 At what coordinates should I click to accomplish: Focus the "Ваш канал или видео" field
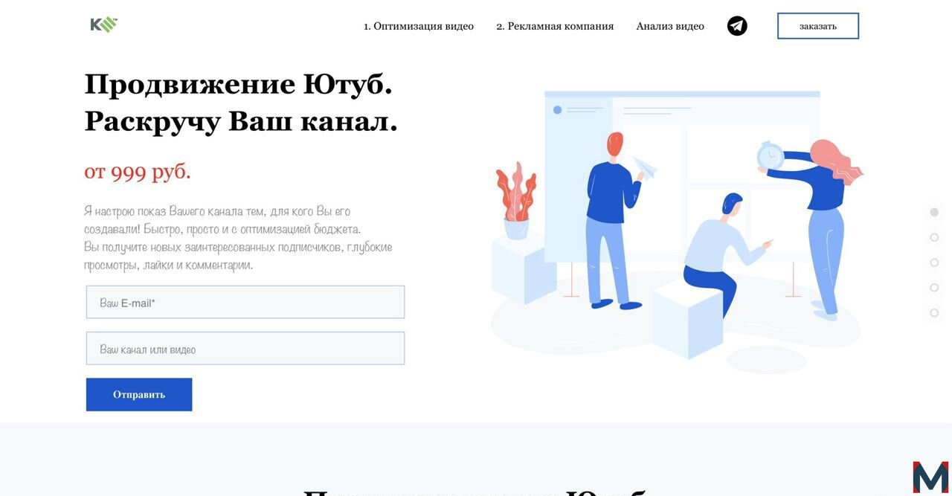(245, 348)
